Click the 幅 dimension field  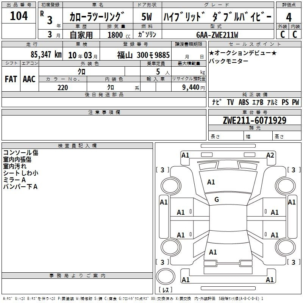[258, 136]
